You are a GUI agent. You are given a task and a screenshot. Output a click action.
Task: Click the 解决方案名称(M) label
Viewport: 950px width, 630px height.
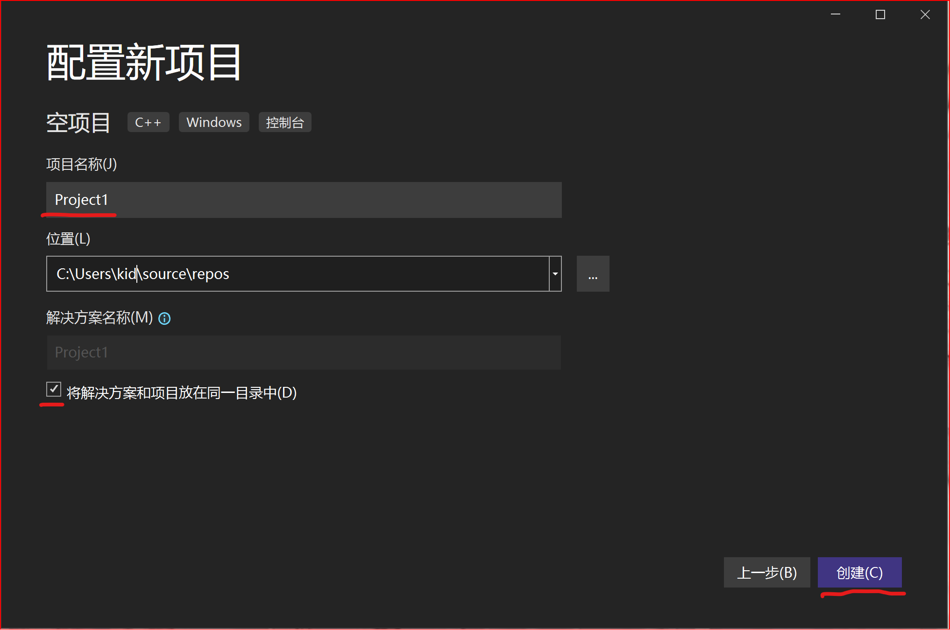point(99,318)
